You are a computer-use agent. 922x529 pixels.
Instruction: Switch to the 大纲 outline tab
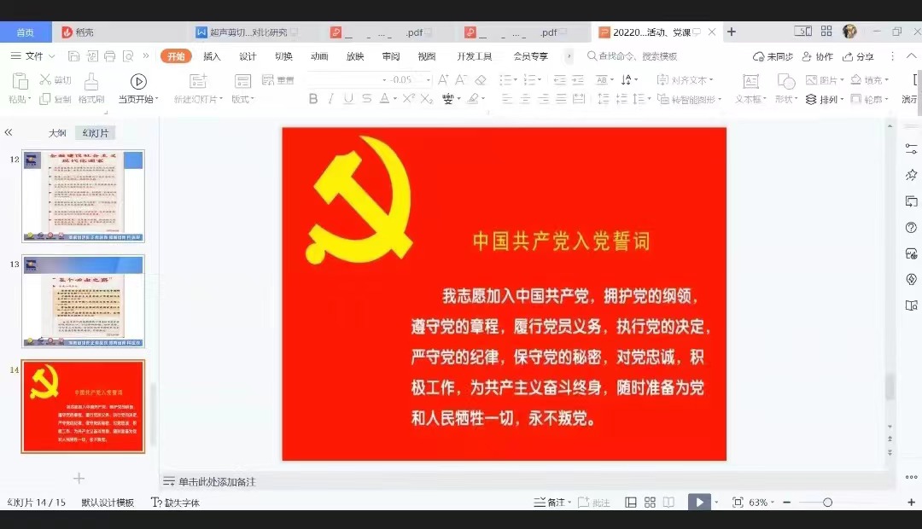coord(57,133)
